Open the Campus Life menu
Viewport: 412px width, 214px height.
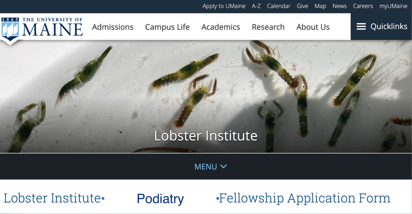point(167,27)
